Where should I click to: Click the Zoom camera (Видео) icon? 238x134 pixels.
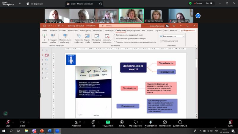[x=22, y=122]
